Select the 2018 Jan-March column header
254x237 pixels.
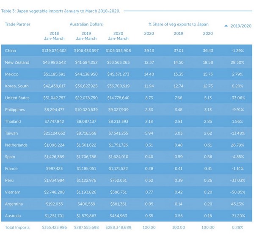coord(54,36)
